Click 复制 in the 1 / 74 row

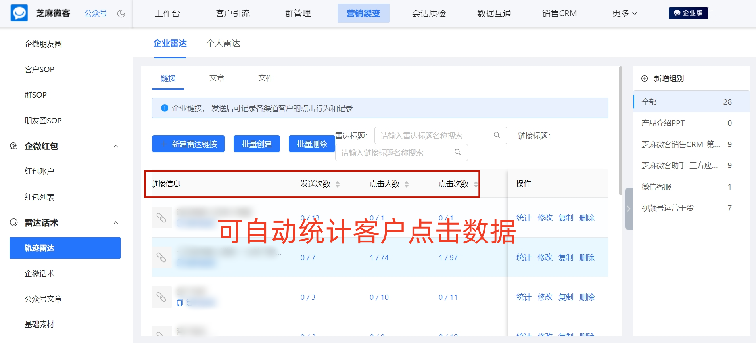point(566,257)
